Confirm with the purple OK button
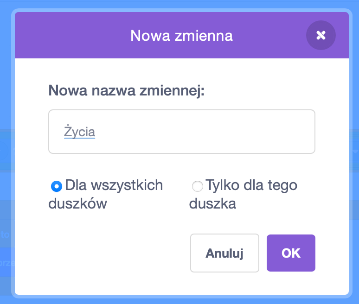This screenshot has height=304, width=359. [x=291, y=253]
